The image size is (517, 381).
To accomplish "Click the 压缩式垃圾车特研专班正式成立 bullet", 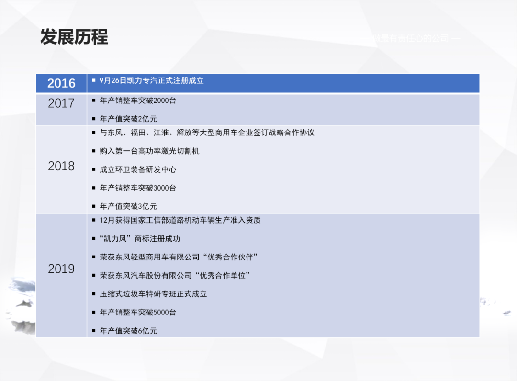I will (153, 294).
